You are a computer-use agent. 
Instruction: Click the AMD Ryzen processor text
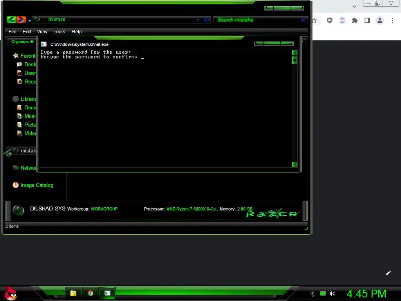(193, 209)
